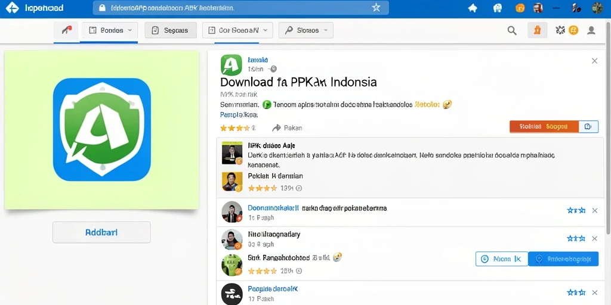Click avatar of the Doenanokatarll row
The width and height of the screenshot is (611, 305).
click(x=232, y=212)
